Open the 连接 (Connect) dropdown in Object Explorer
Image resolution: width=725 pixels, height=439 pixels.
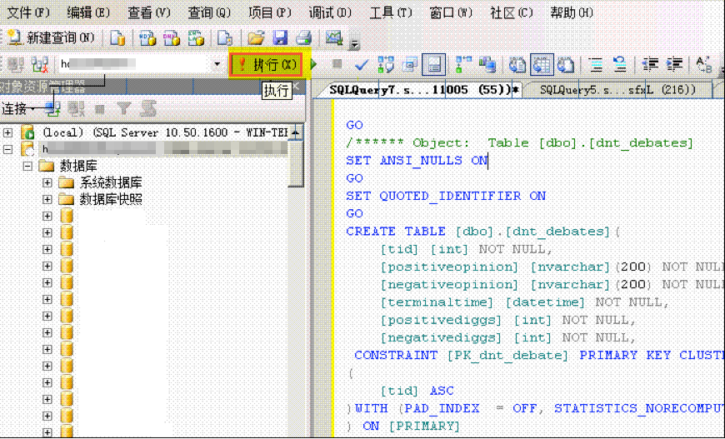[x=17, y=109]
